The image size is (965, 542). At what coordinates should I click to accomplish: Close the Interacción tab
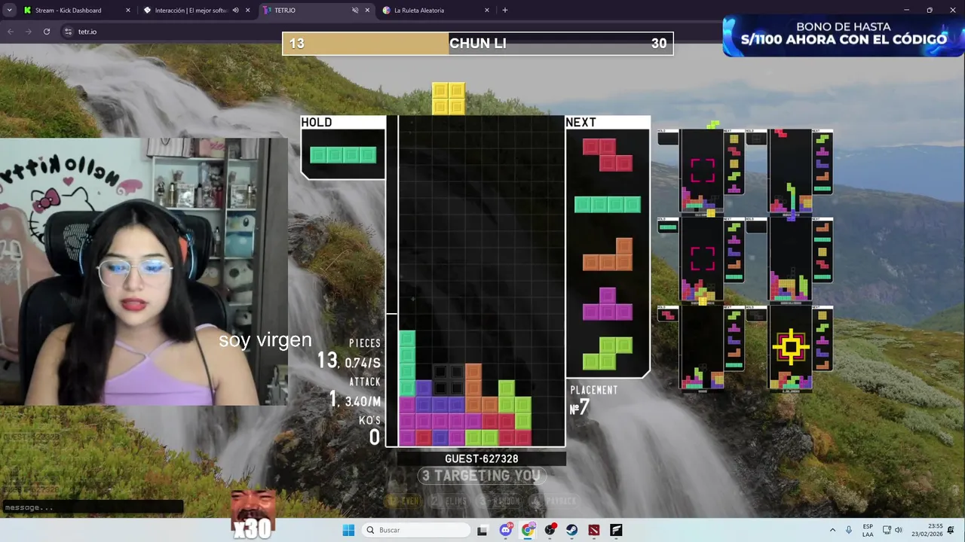pyautogui.click(x=247, y=11)
